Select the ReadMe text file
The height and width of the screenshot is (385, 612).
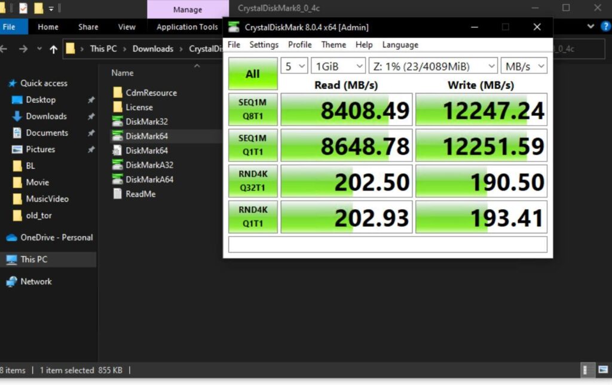point(140,194)
